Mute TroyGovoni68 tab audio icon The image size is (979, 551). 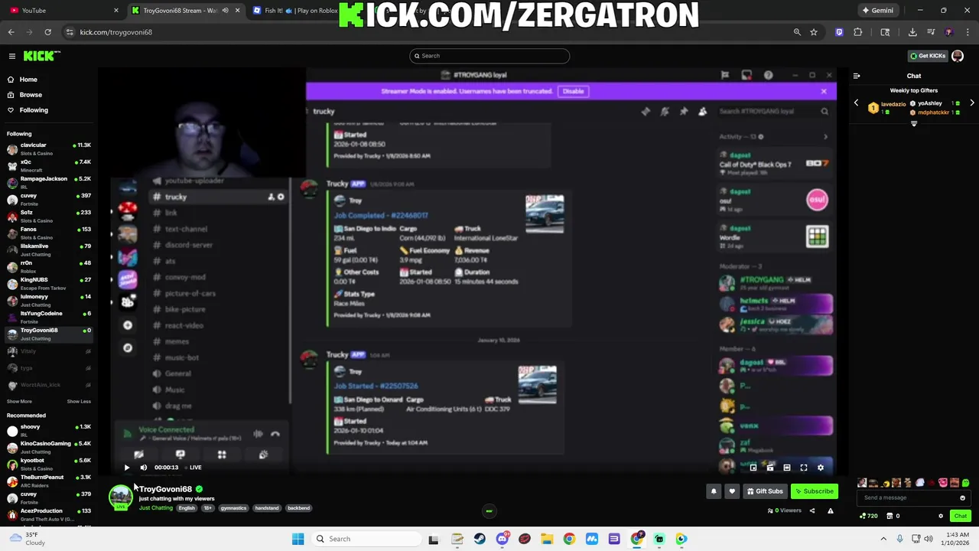click(x=225, y=11)
